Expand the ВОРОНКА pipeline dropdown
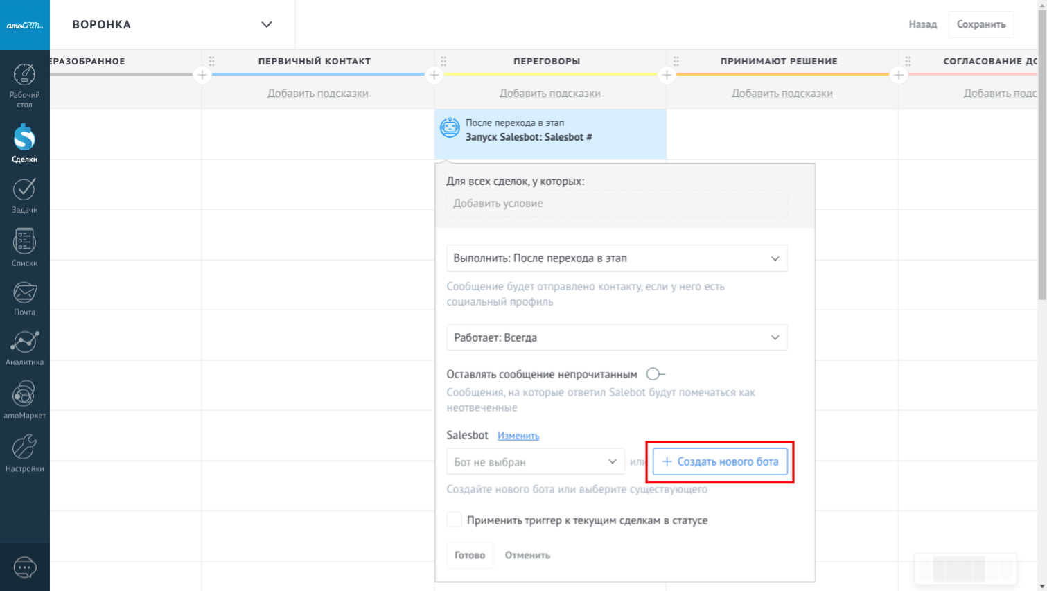1047x591 pixels. [266, 24]
